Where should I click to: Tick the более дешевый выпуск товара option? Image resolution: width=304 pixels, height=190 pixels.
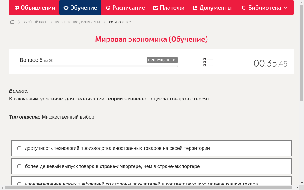[x=19, y=166]
